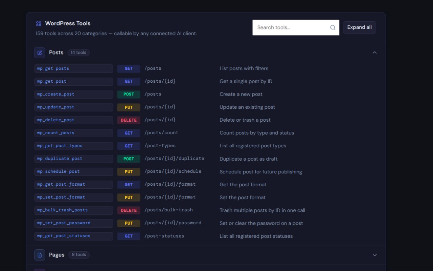Click 'Duplicate a post as draft' description
This screenshot has width=433, height=271.
pos(249,159)
